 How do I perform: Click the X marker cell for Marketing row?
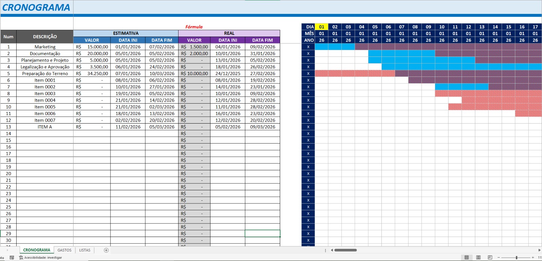pyautogui.click(x=308, y=47)
